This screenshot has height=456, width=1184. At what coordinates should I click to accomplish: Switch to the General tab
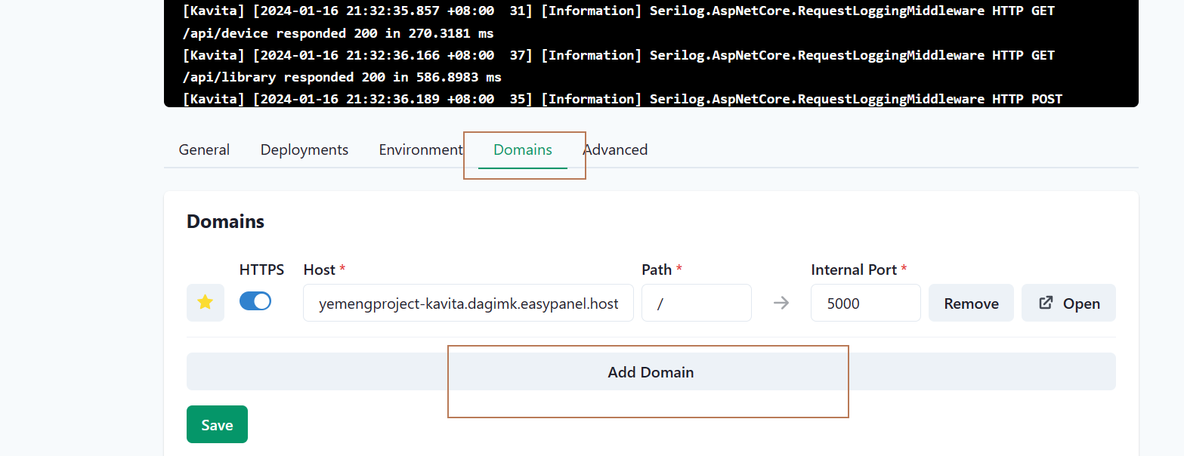tap(204, 149)
